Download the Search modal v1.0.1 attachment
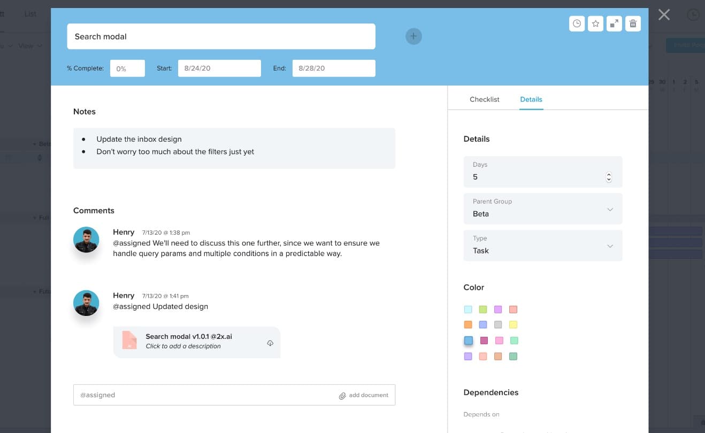The image size is (705, 433). coord(270,343)
